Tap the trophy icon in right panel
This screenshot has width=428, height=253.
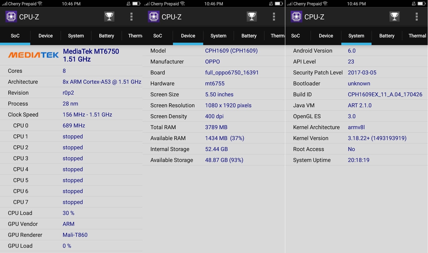coord(394,17)
